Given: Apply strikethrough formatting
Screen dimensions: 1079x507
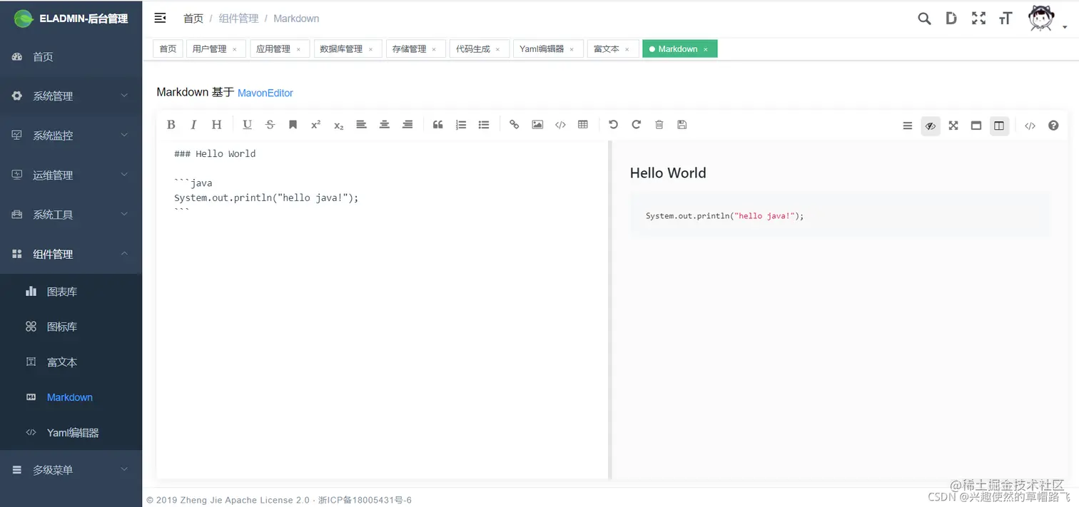Looking at the screenshot, I should pos(270,125).
